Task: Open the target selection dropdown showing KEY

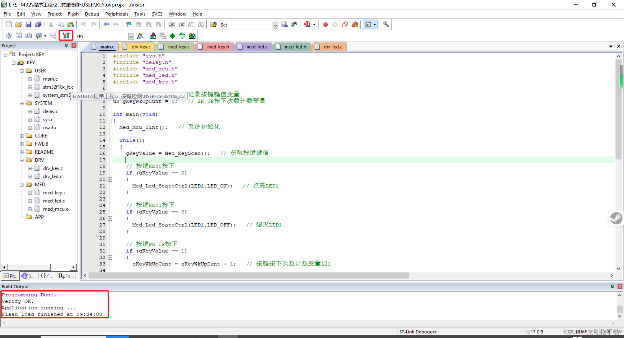Action: [131, 36]
